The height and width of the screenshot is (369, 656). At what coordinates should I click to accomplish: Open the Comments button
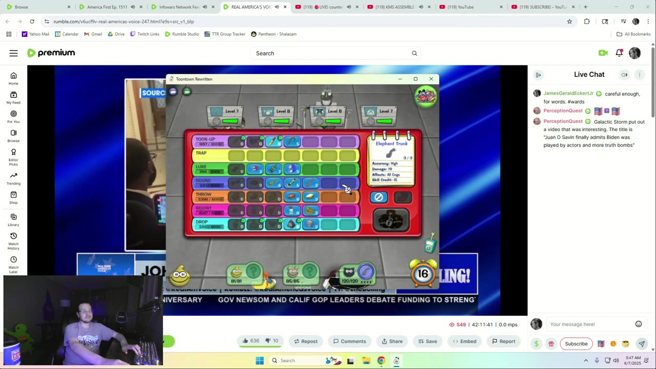350,341
